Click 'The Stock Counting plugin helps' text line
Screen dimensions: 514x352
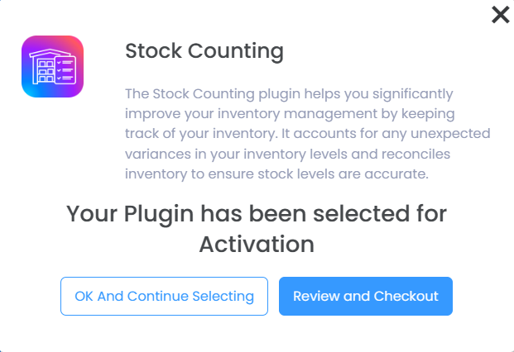point(289,93)
